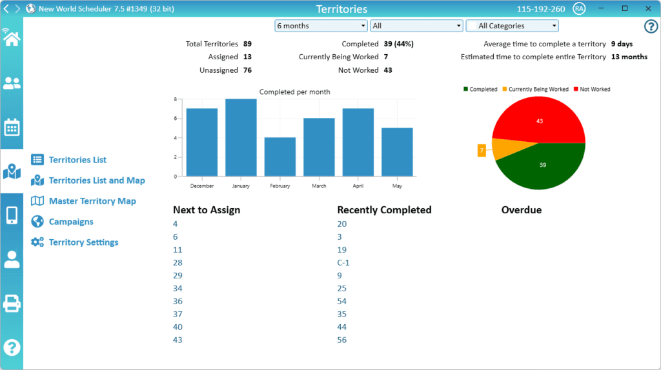Screen dimensions: 661x370
Task: Open the Schedules calendar icon
Action: [12, 127]
